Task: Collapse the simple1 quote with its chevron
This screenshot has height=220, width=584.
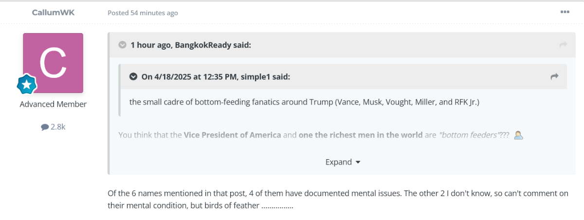Action: click(x=133, y=76)
